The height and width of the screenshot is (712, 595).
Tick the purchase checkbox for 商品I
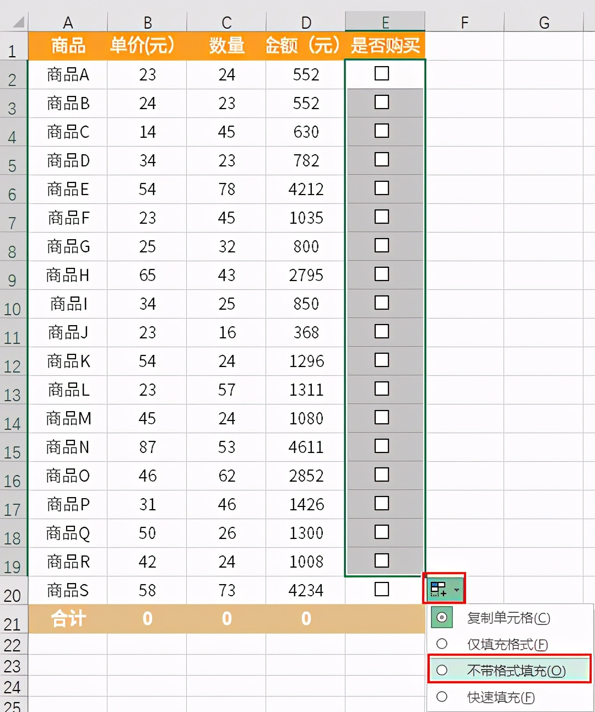(x=382, y=303)
